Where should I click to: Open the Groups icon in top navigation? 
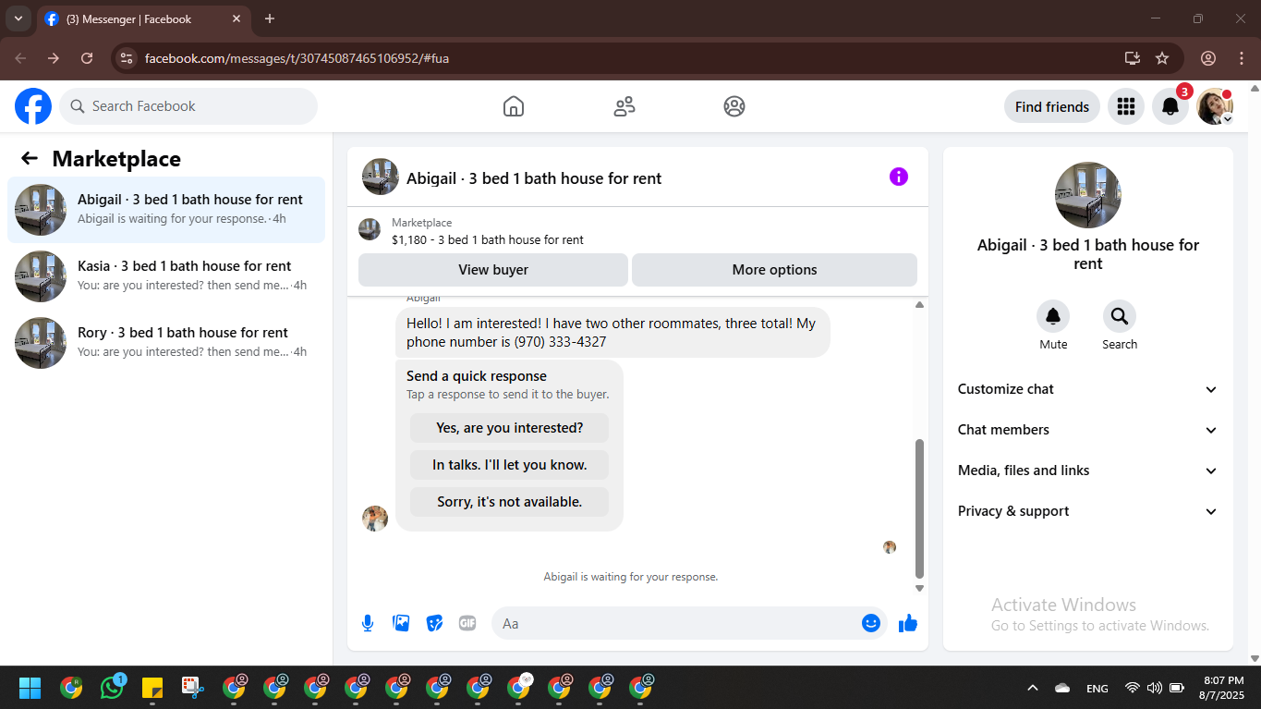click(x=734, y=106)
